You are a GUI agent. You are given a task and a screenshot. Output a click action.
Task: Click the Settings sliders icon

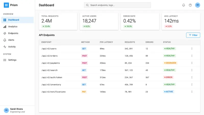click(x=5, y=60)
